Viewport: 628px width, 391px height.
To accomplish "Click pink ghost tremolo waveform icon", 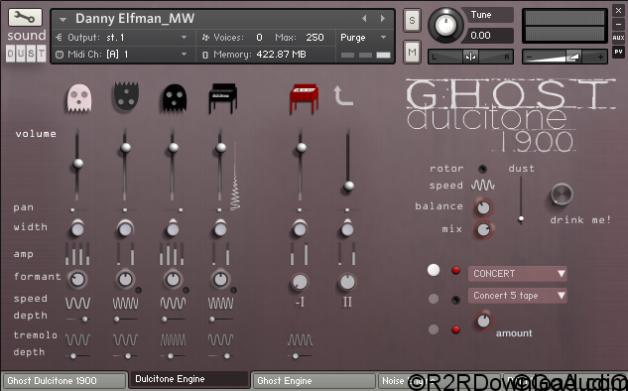I will 77,339.
